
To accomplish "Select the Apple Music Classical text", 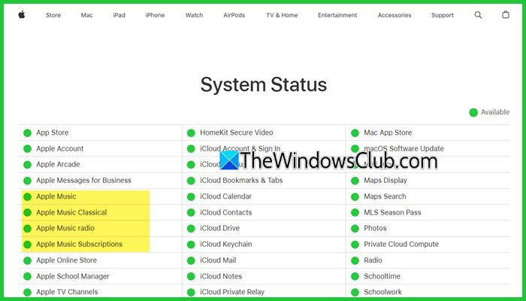I will (x=71, y=213).
